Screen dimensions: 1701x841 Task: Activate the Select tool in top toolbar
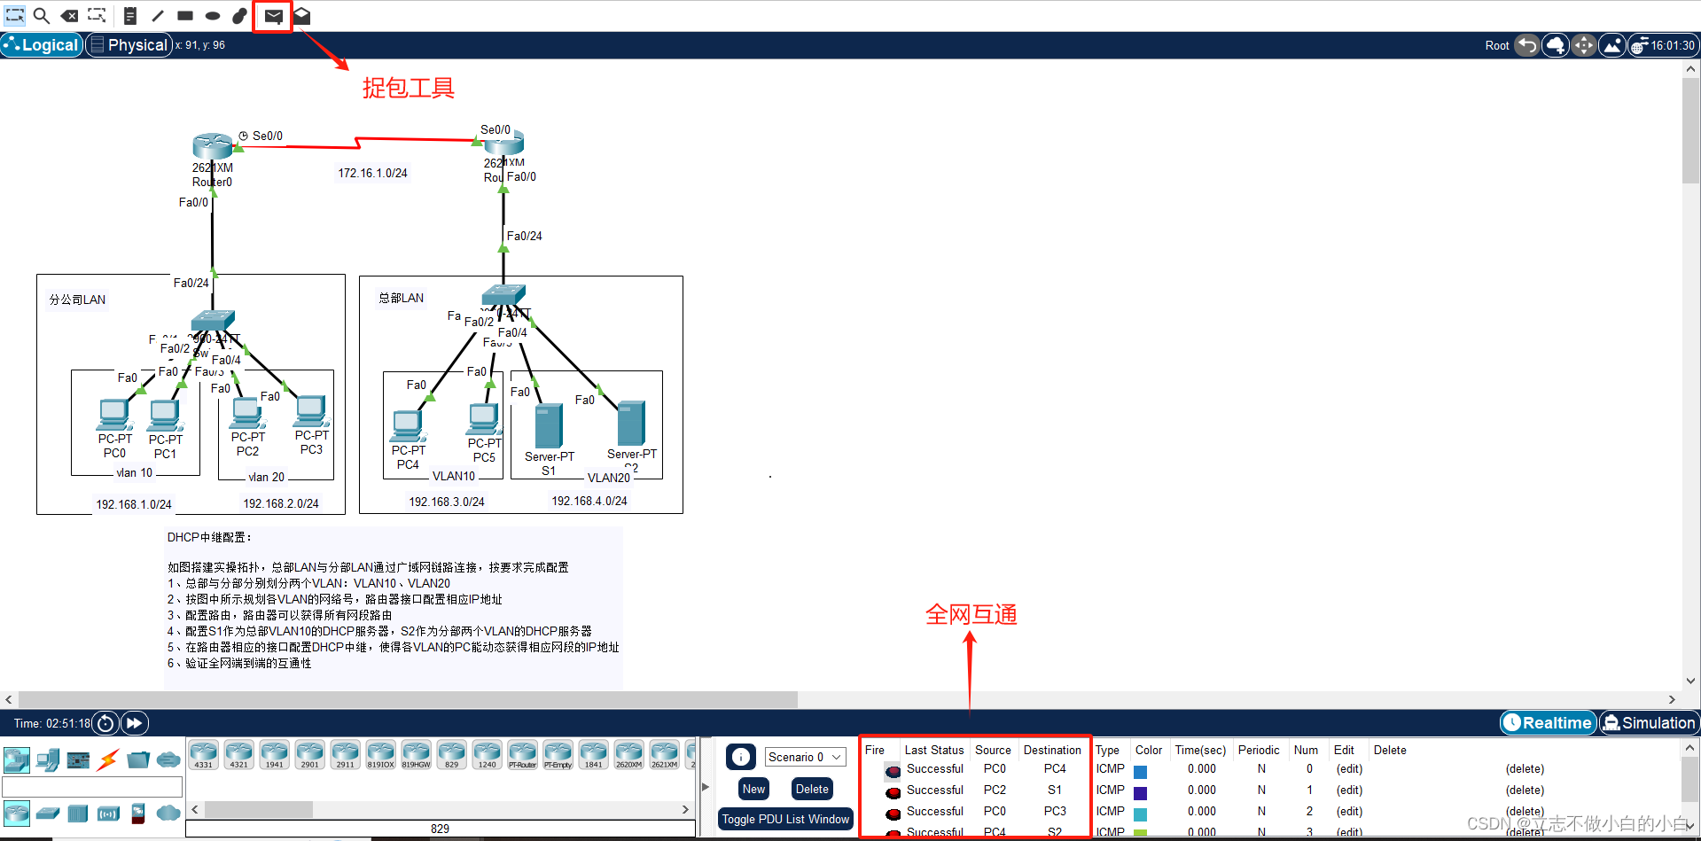tap(14, 15)
